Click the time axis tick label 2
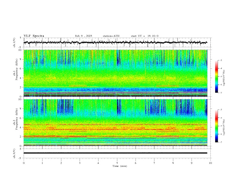This screenshot has height=183, width=237. point(61,163)
